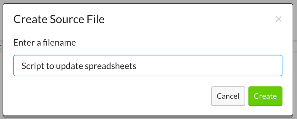Close the Create Source File dialog
The image size is (297, 119).
(x=279, y=19)
